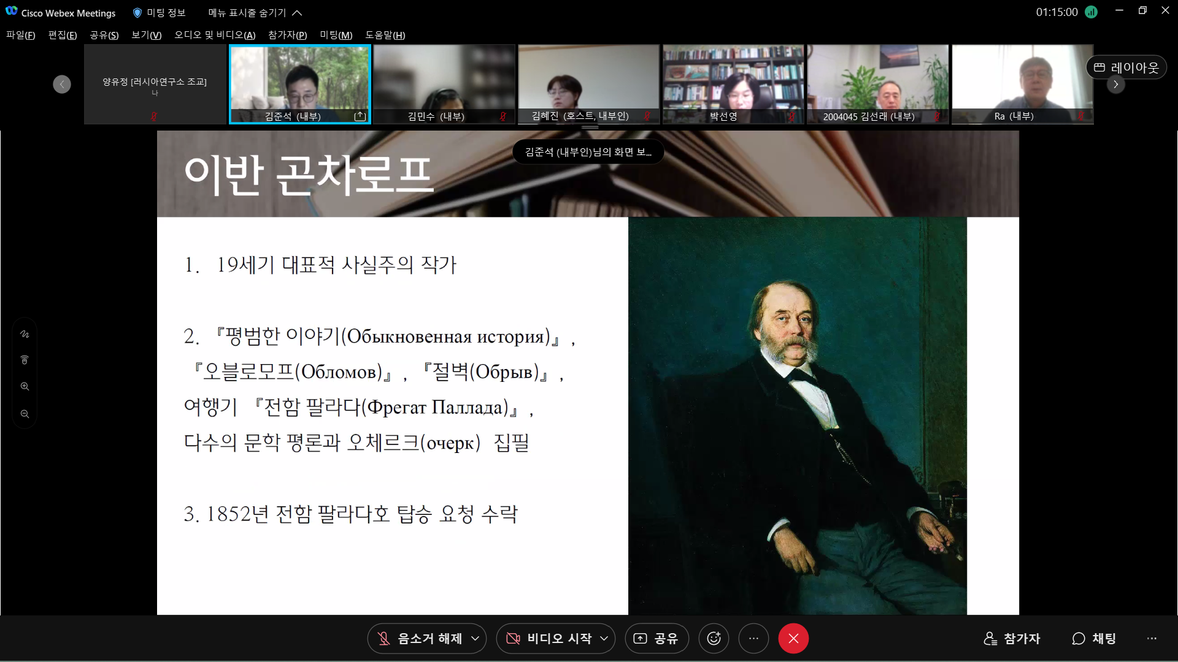Click muted mic icon on 김민수 thumbnail
Screen dimensions: 1178x662
[503, 116]
